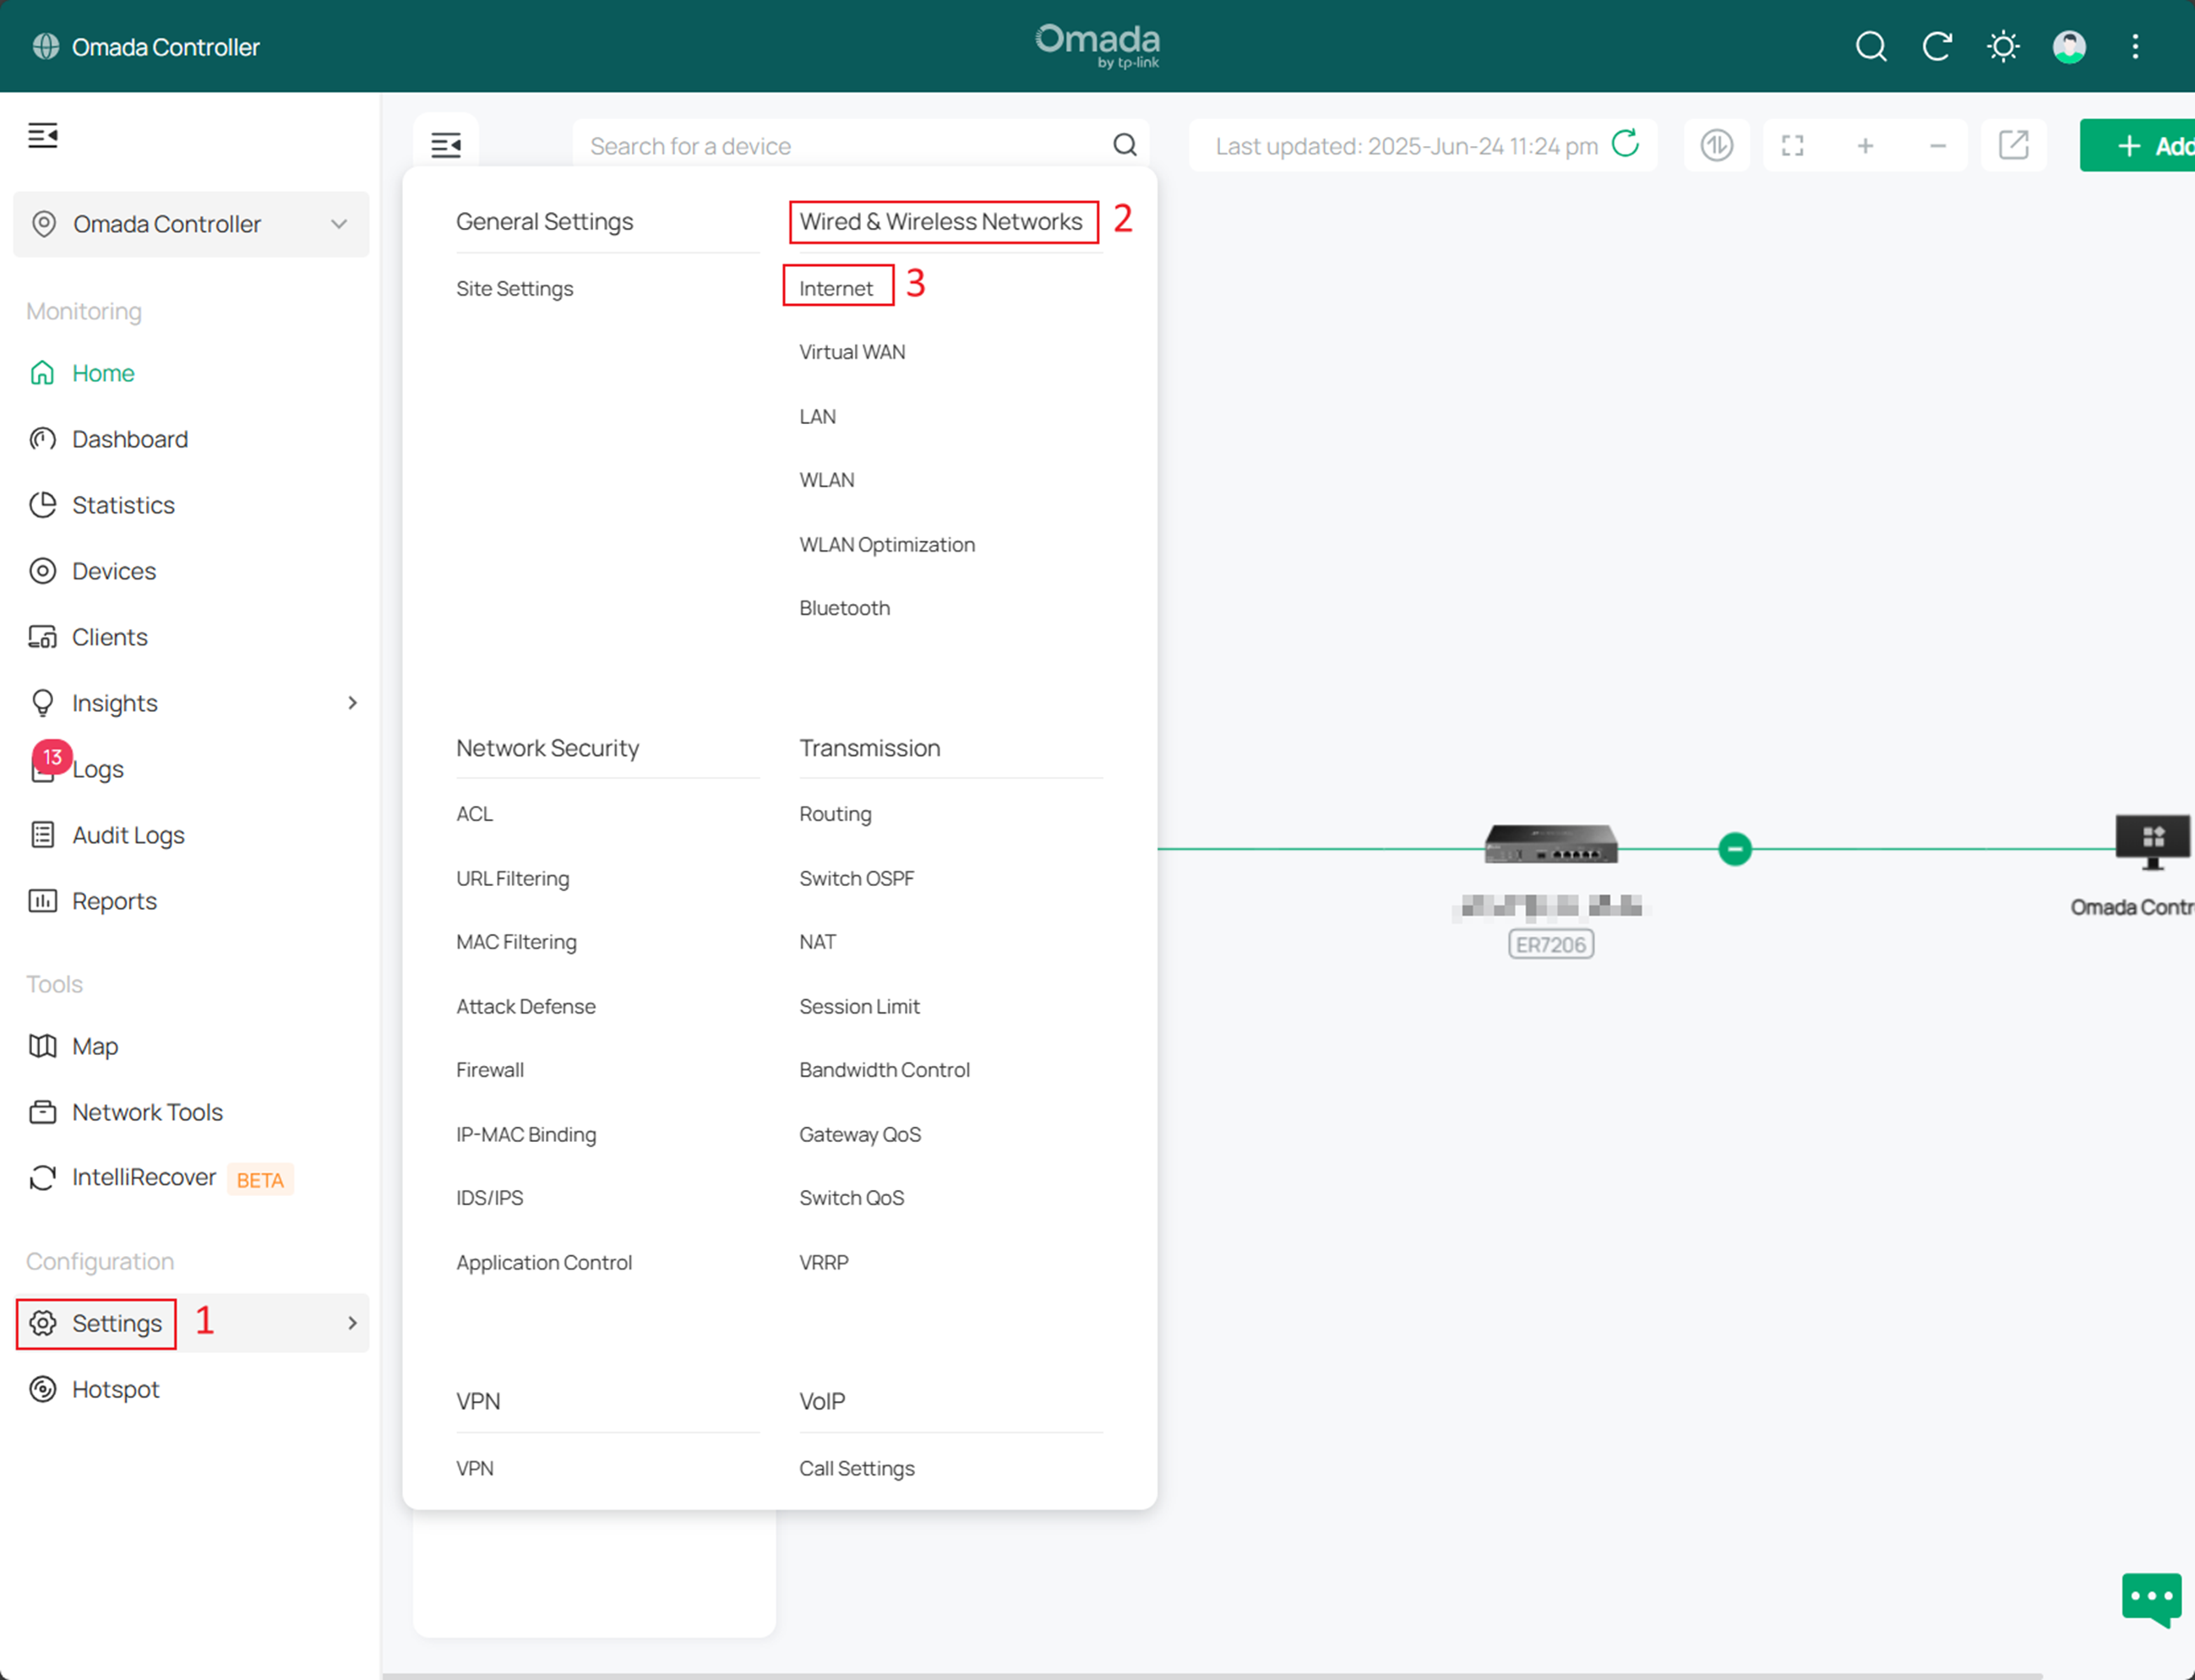Open Logs in the sidebar
The width and height of the screenshot is (2195, 1680).
pos(190,769)
